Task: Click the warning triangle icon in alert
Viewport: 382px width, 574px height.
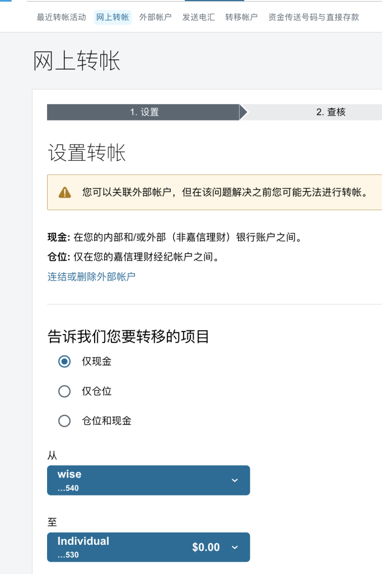Action: [65, 192]
